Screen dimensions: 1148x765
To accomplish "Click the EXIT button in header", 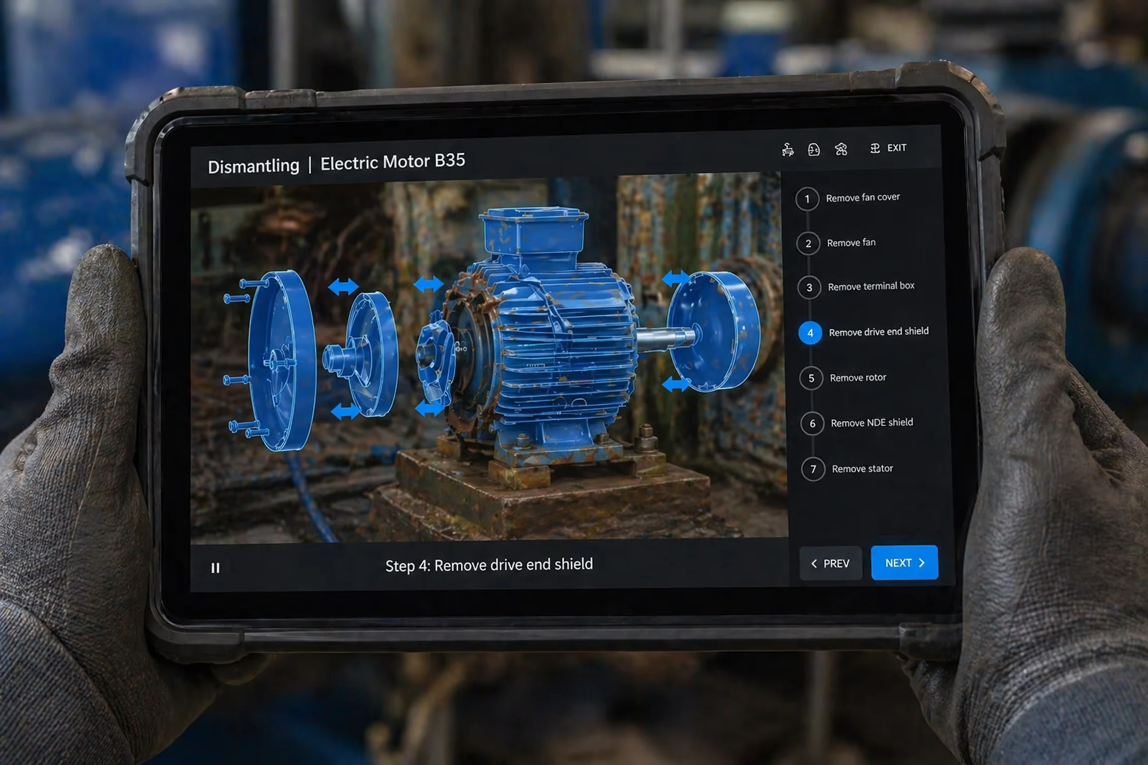I will pos(888,148).
